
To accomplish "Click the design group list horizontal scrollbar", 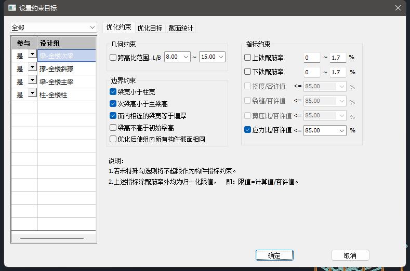I will click(52, 238).
